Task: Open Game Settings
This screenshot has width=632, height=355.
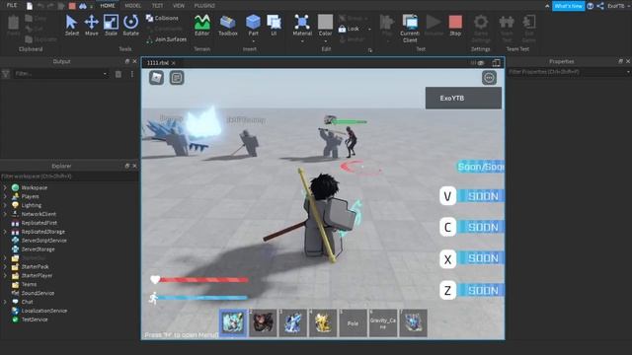Action: pos(481,29)
